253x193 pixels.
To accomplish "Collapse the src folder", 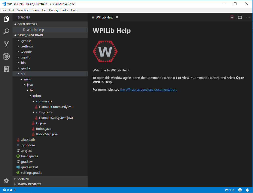I will pos(23,74).
